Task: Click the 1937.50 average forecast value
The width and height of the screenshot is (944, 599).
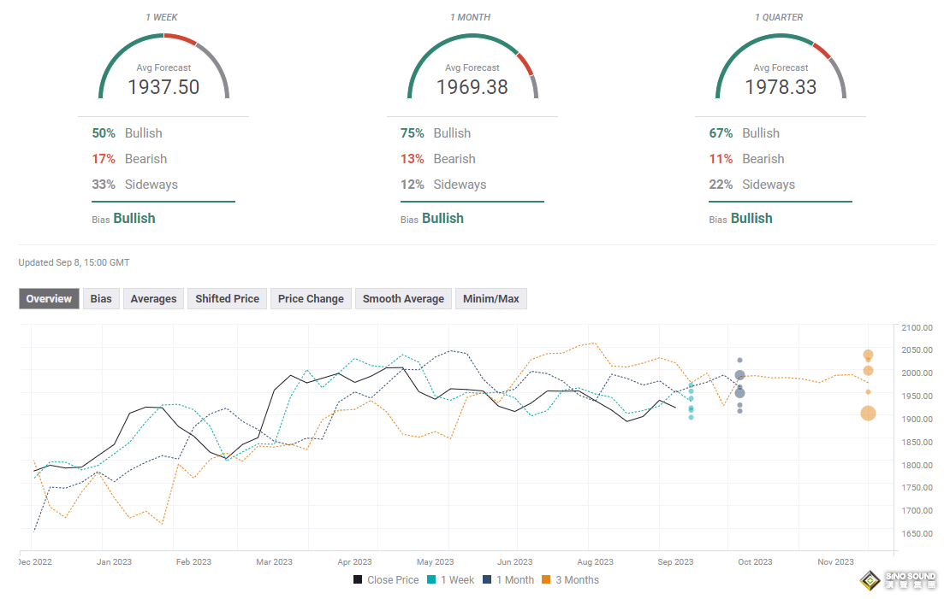Action: (x=163, y=86)
